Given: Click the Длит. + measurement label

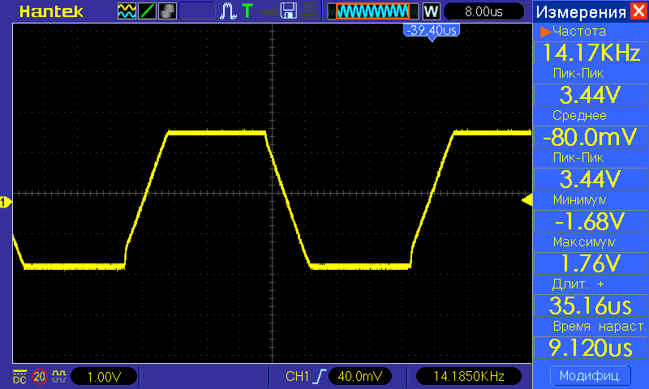Looking at the screenshot, I should (578, 284).
